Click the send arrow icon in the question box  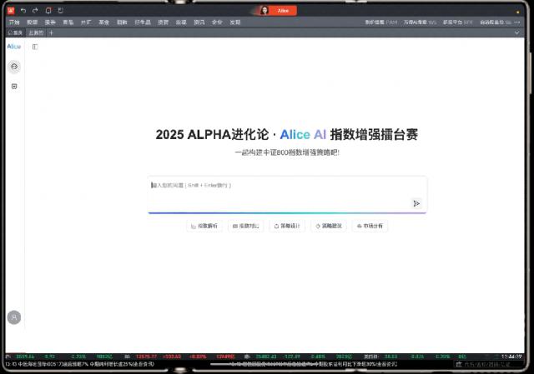click(416, 203)
